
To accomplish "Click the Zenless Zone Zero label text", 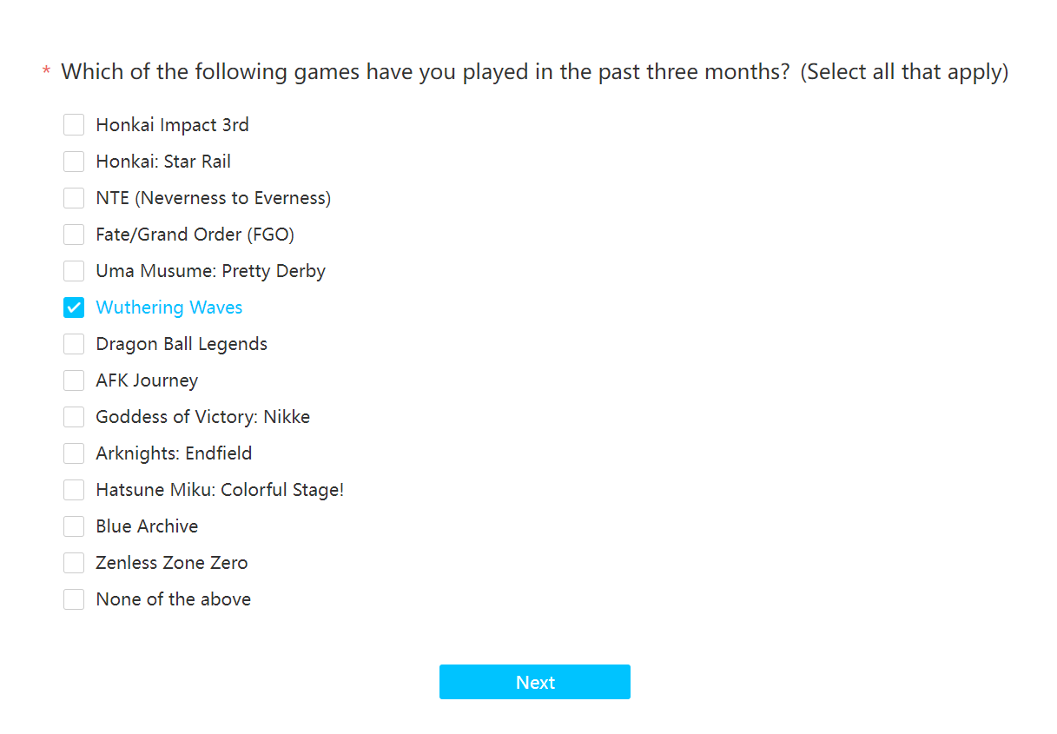I will tap(172, 563).
